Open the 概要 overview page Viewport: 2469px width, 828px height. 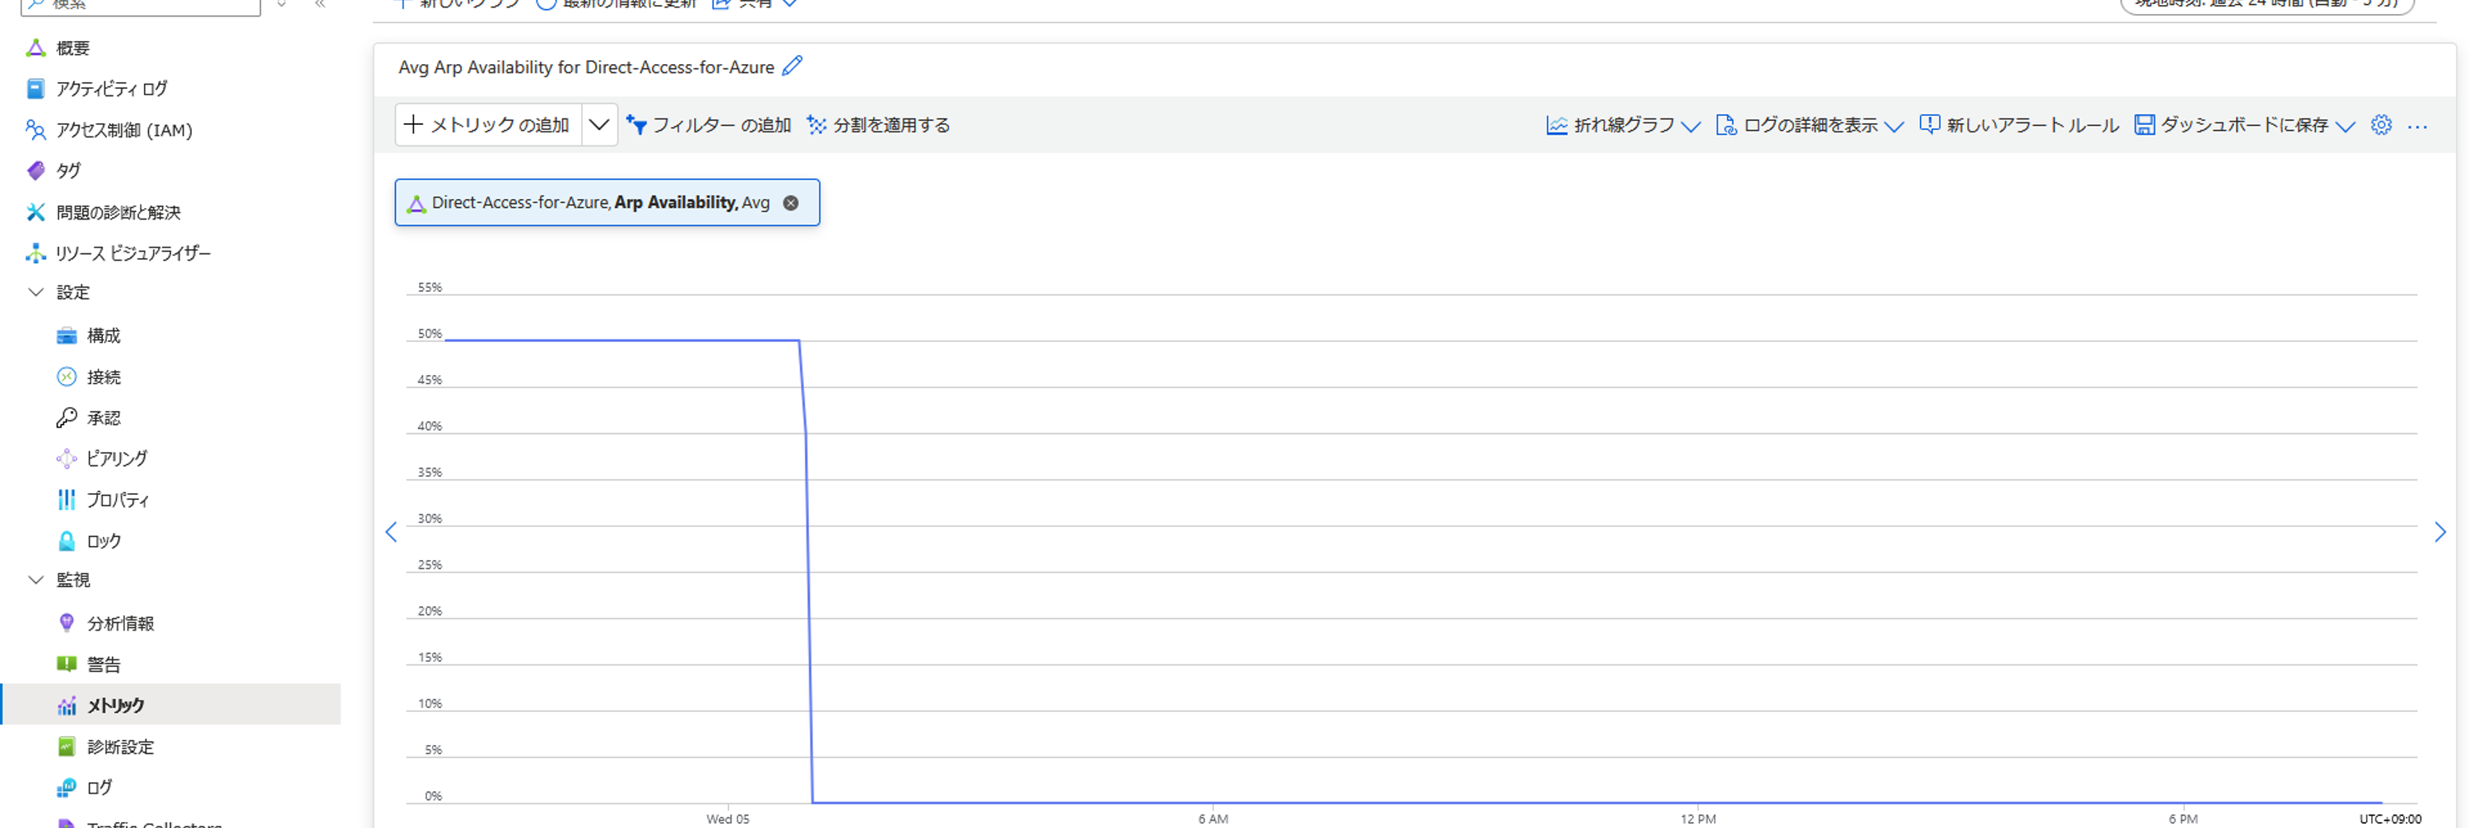(x=72, y=48)
